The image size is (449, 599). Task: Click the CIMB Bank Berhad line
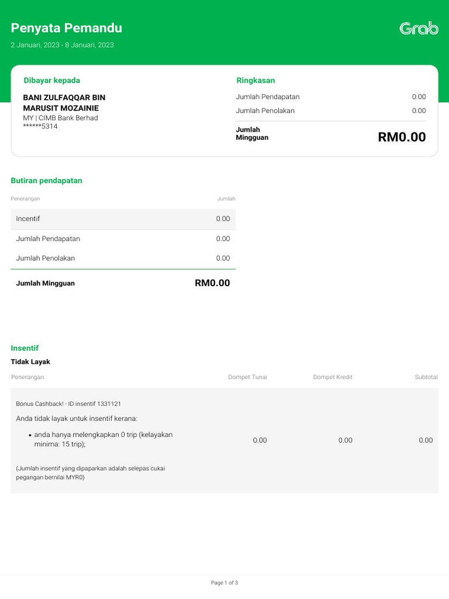coord(60,118)
